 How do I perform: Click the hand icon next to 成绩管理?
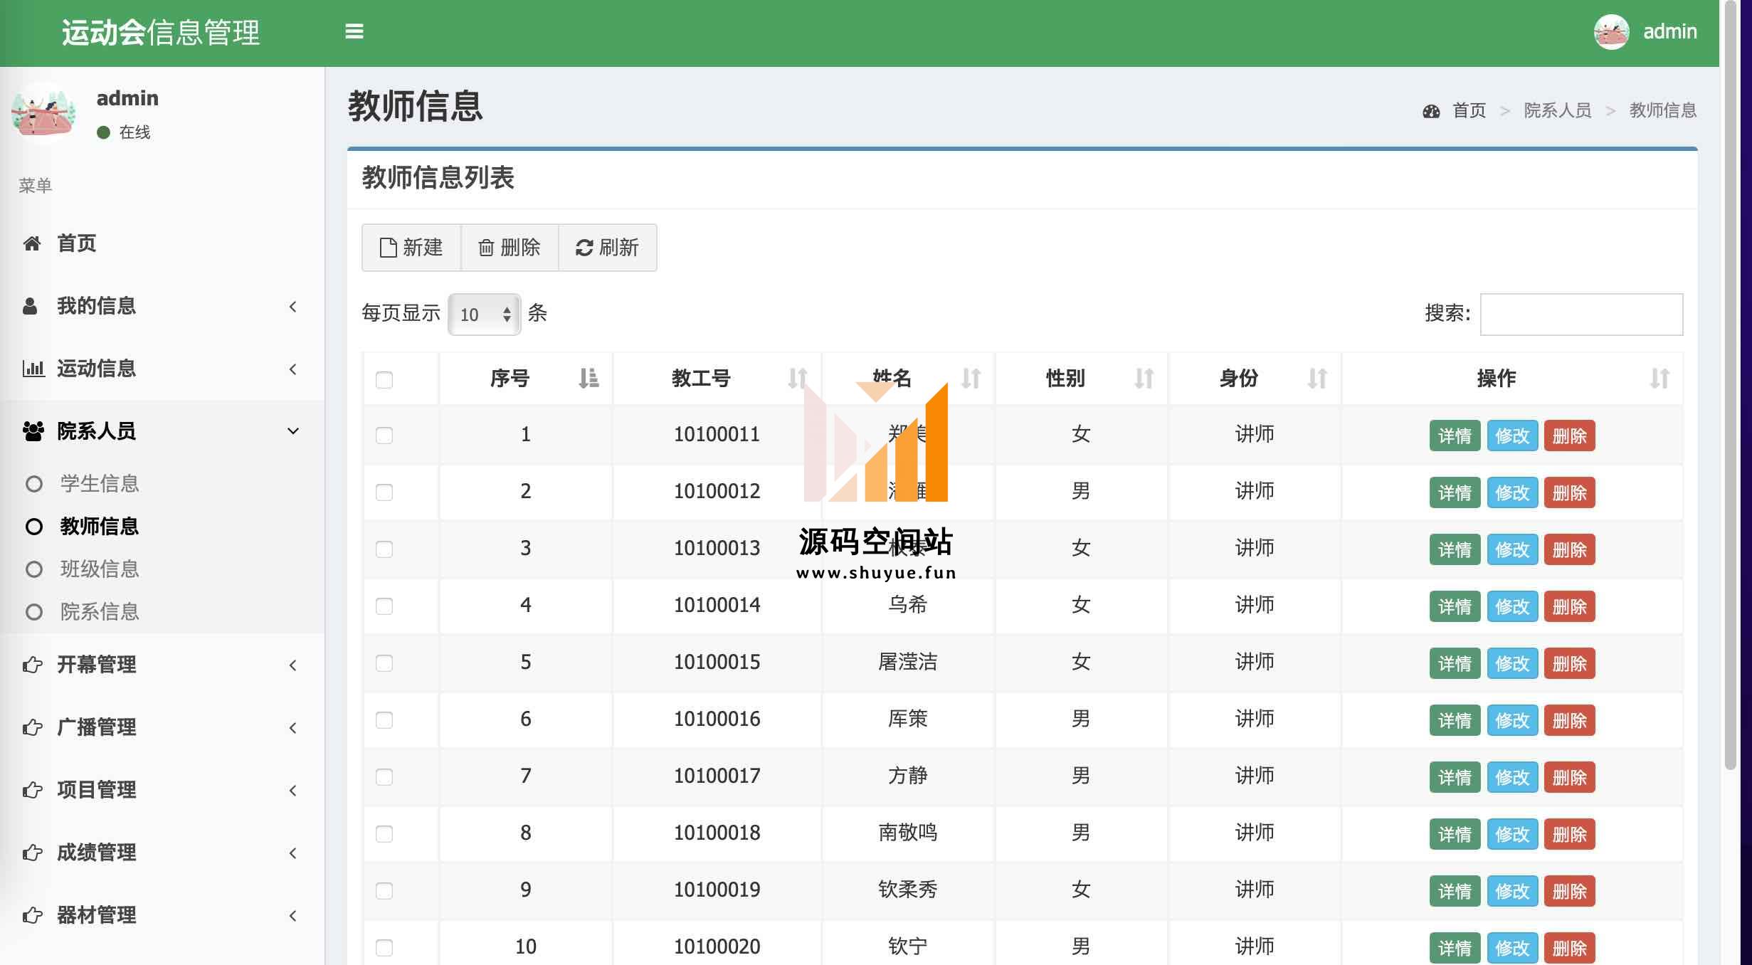click(32, 853)
